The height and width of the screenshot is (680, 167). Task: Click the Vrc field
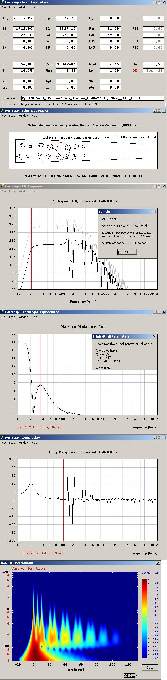click(x=23, y=81)
